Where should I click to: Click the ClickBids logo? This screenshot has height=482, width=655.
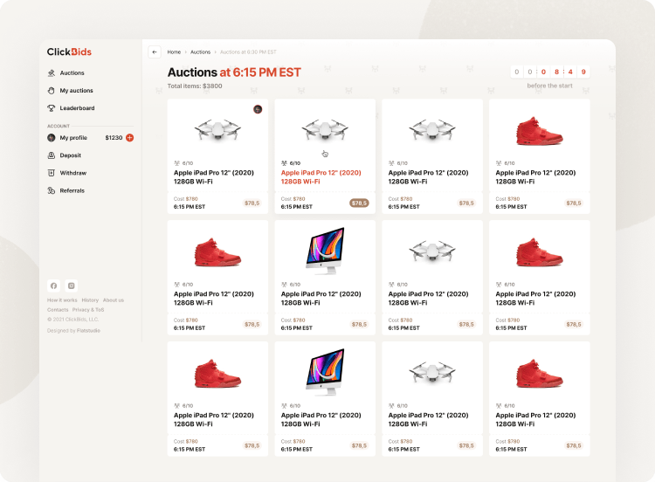(69, 52)
